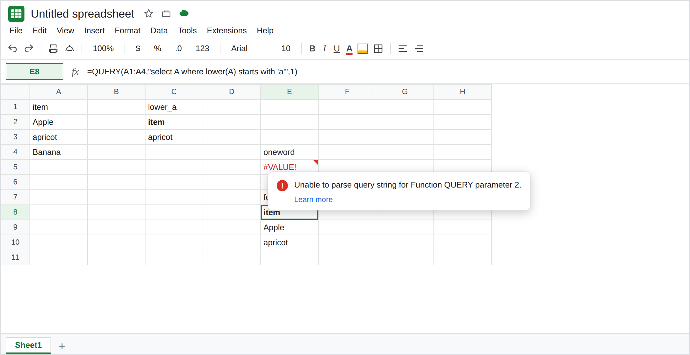Click the Name box showing E8

tap(34, 72)
